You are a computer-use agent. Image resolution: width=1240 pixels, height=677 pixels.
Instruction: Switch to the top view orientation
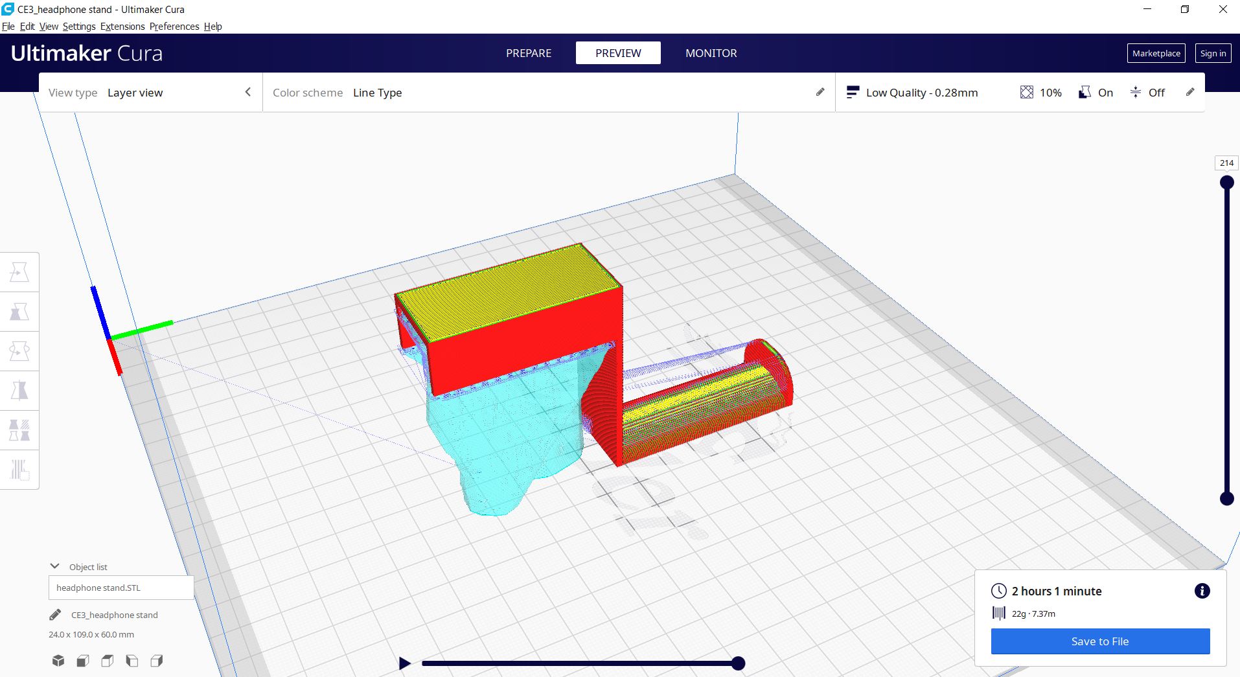108,661
